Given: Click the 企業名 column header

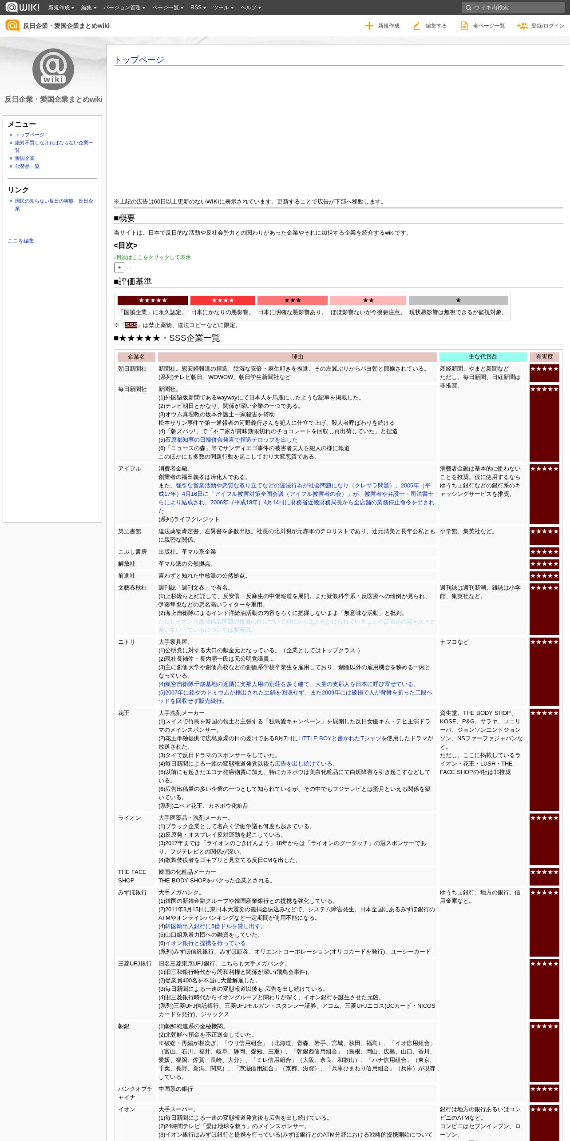Looking at the screenshot, I should tap(136, 357).
